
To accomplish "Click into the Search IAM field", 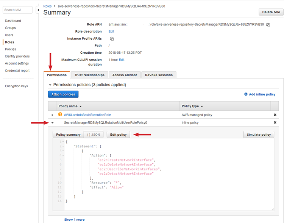I will point(17,10).
